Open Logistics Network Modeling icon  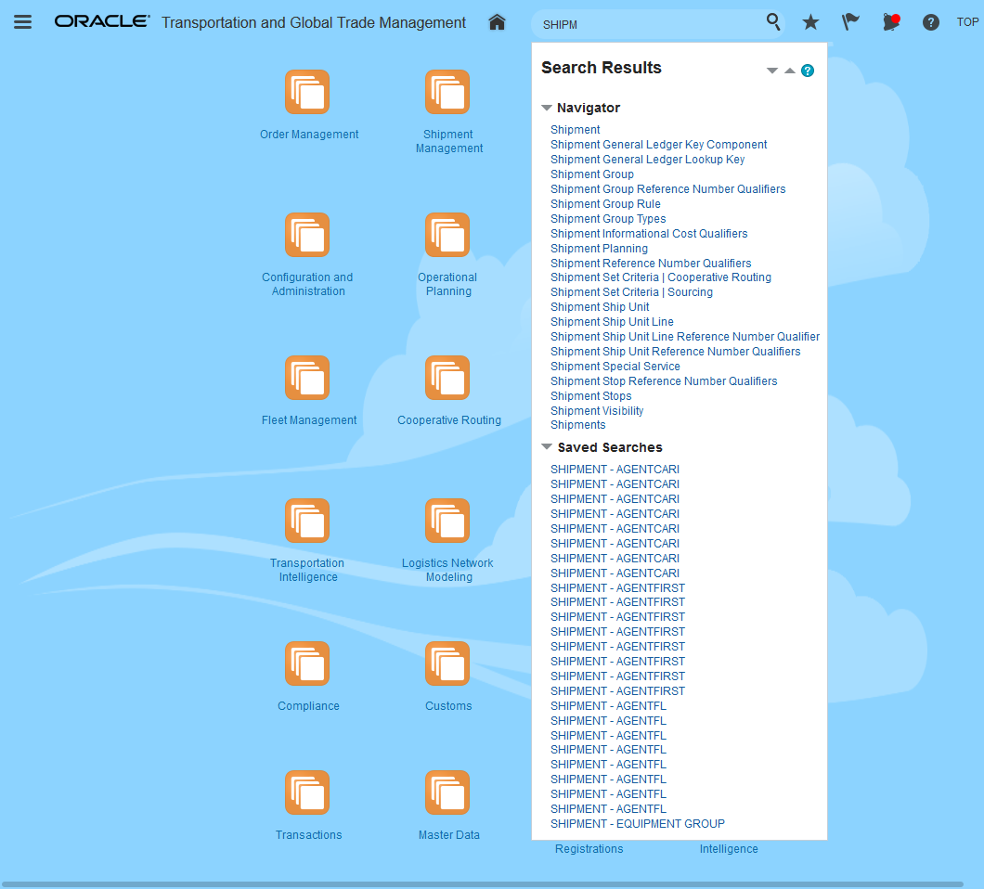(x=447, y=521)
